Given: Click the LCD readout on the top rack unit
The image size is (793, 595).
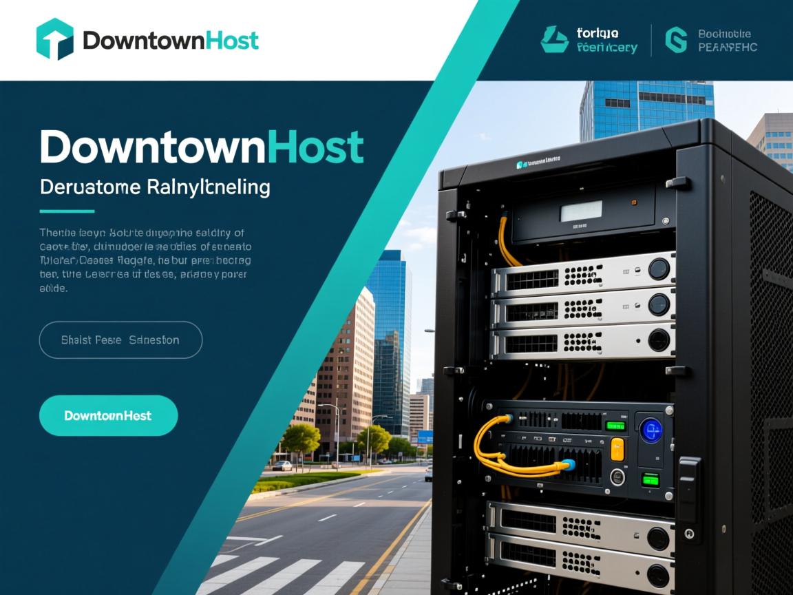Looking at the screenshot, I should (x=580, y=211).
